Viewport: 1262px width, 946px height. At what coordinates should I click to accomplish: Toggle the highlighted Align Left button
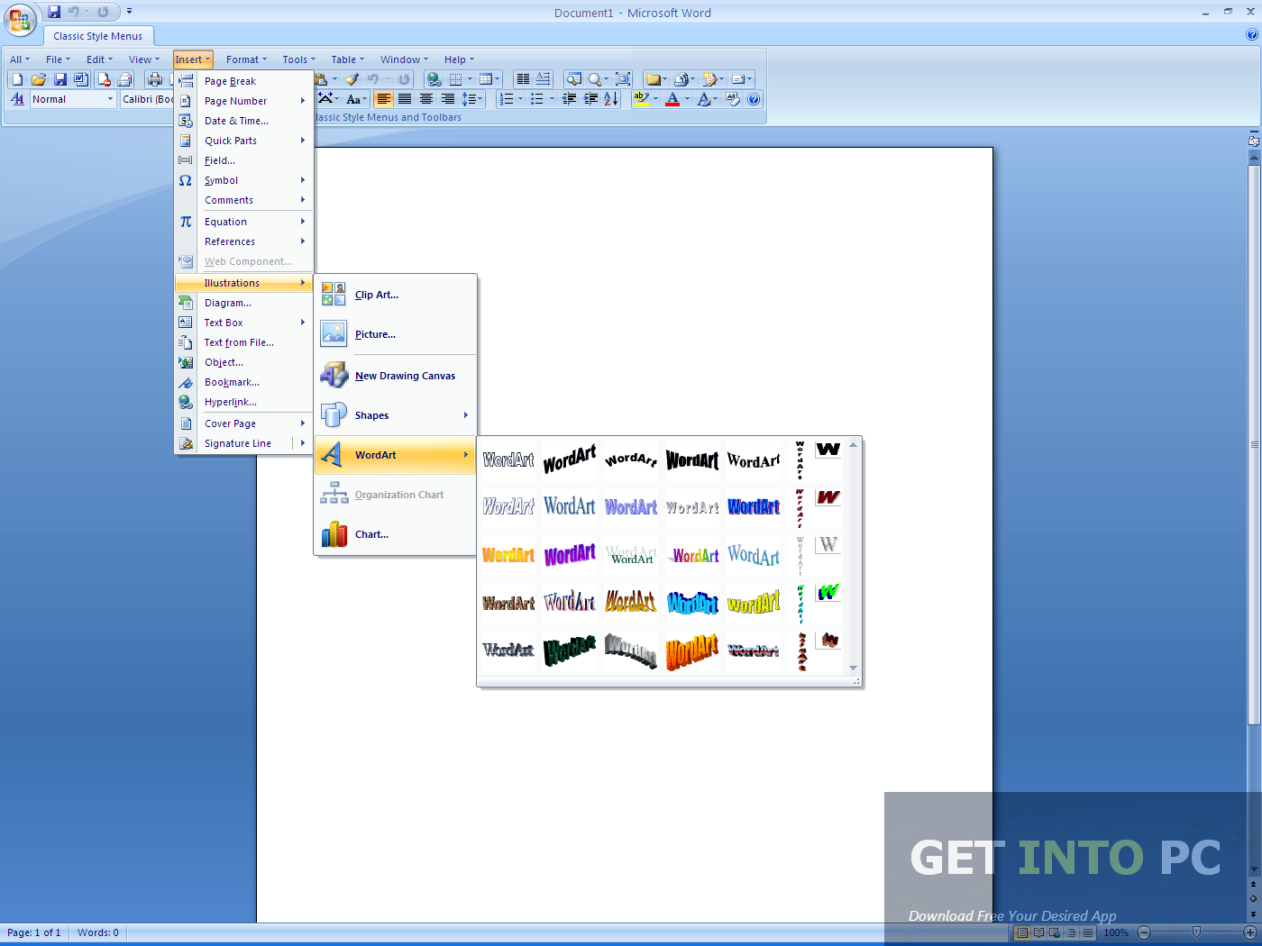[x=384, y=99]
